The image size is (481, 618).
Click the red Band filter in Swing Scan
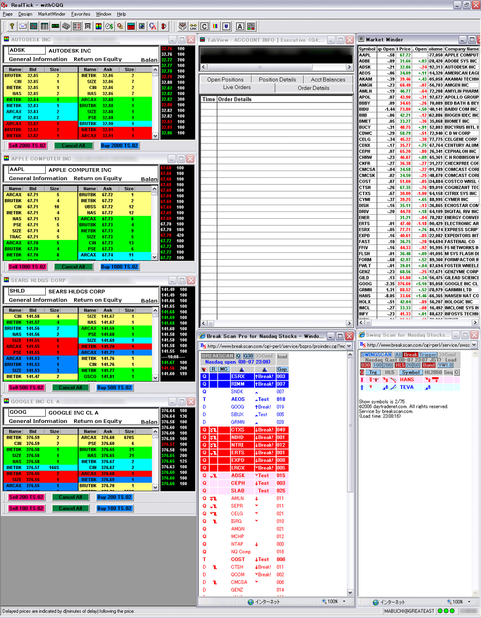point(429,365)
